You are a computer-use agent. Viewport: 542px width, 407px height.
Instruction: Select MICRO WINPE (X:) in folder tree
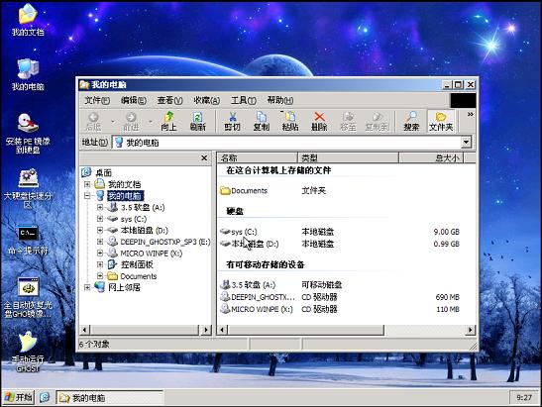[151, 254]
